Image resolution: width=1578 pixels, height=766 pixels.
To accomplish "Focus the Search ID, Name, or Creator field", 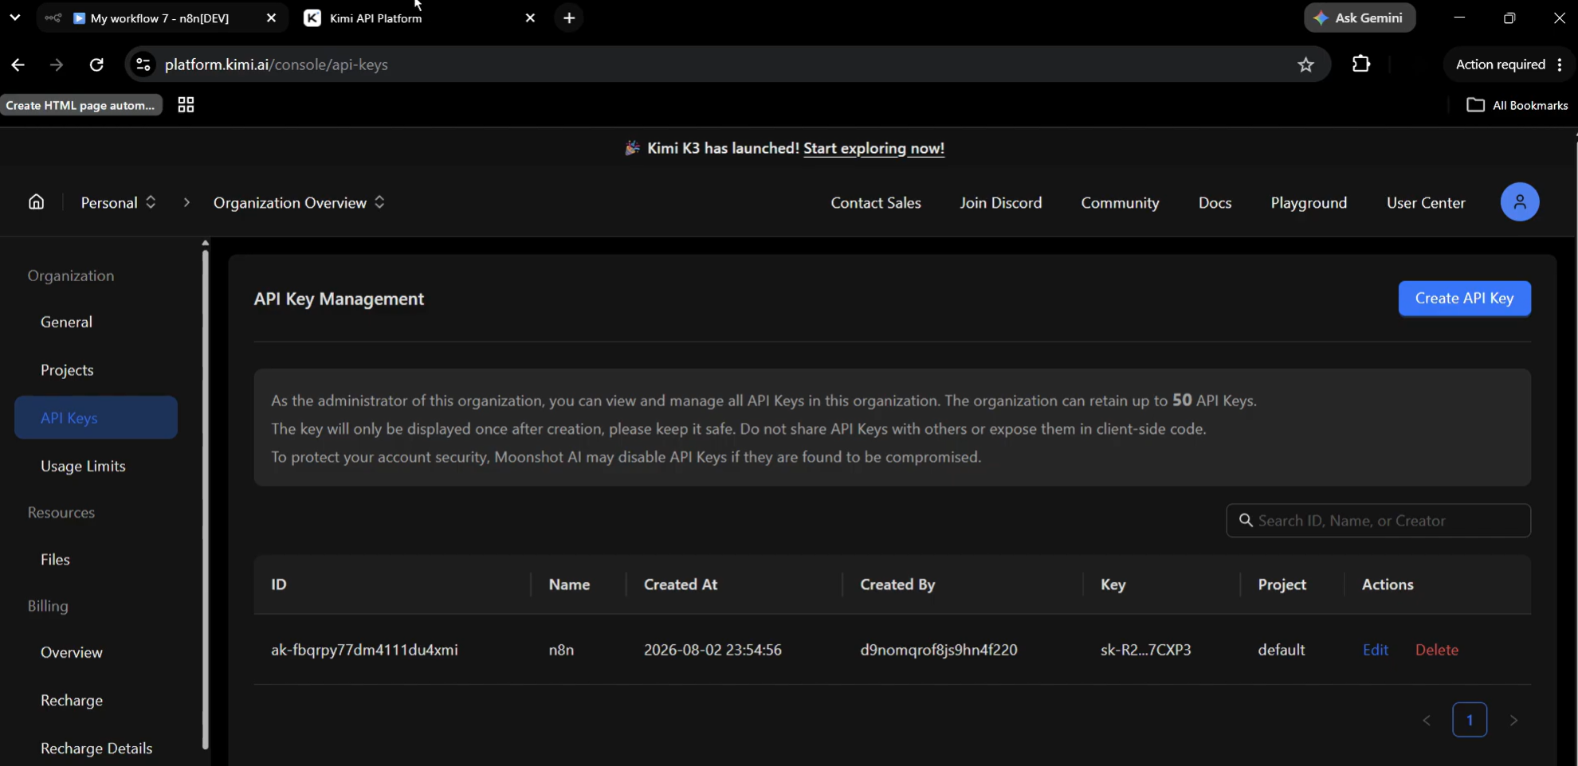I will [x=1378, y=520].
